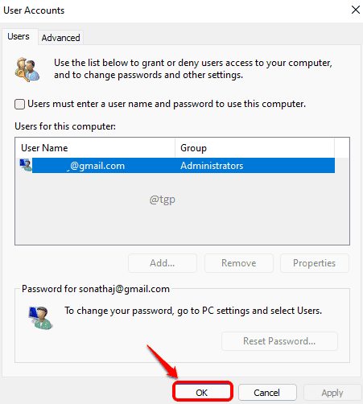Click the password user icon
Viewport: 363px width, 404px height.
[40, 318]
